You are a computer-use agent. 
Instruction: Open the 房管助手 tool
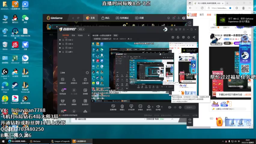pos(74,81)
